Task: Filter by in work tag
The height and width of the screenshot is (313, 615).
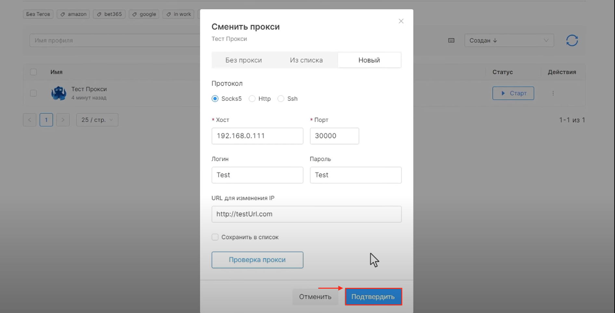Action: [x=178, y=14]
